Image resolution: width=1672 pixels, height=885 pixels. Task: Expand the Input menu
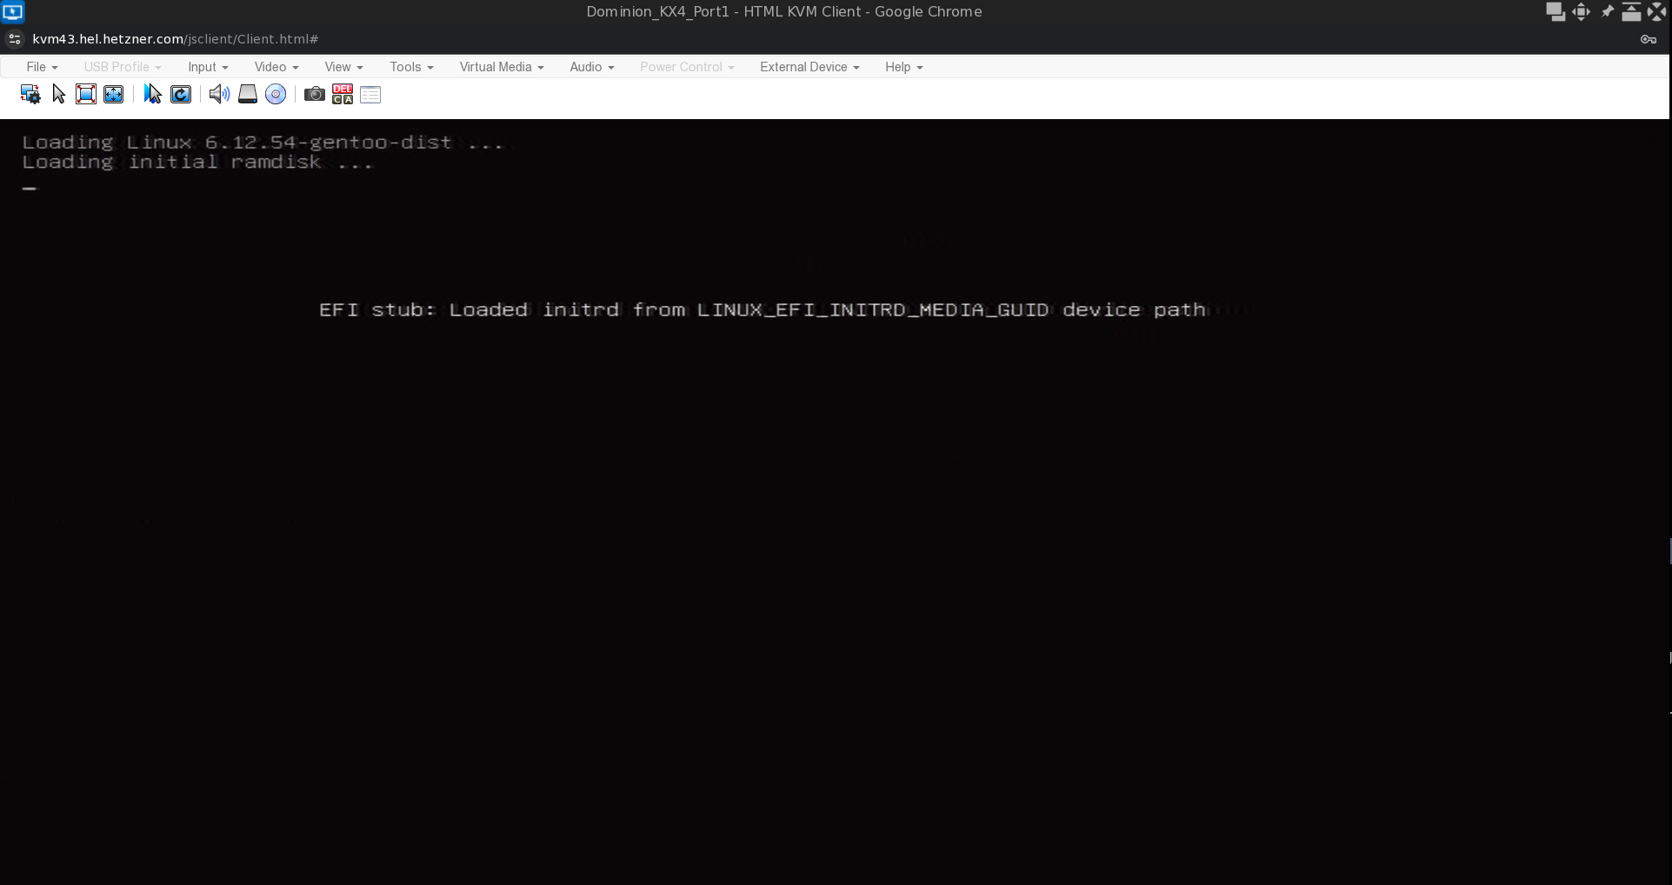[208, 67]
